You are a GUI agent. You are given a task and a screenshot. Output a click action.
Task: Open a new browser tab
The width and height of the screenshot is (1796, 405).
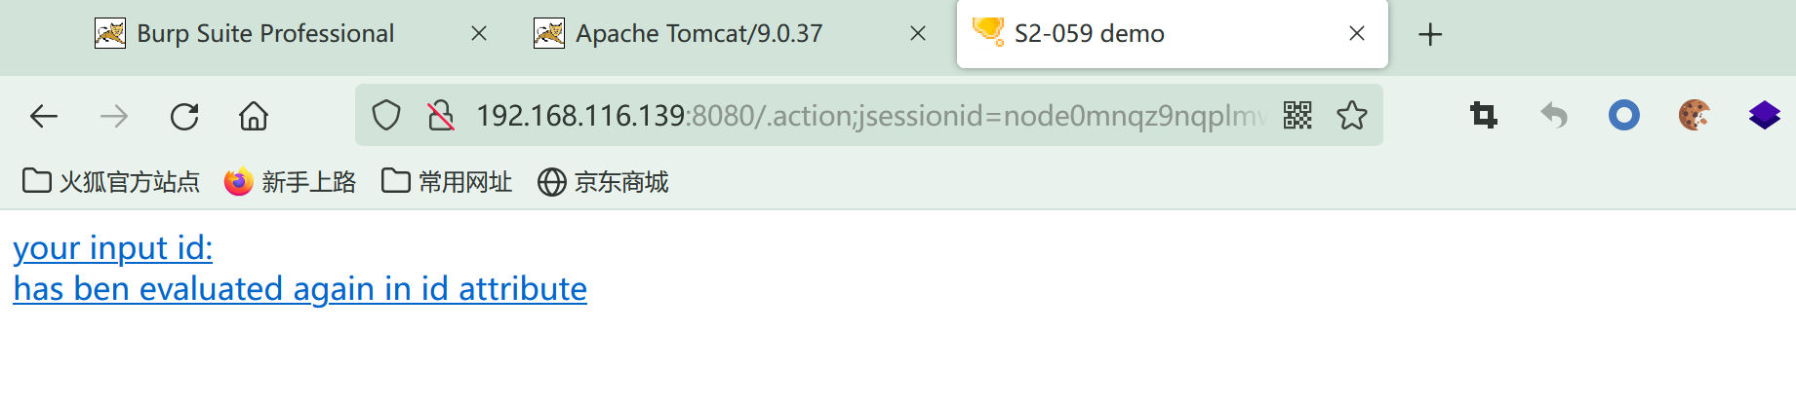[x=1430, y=34]
